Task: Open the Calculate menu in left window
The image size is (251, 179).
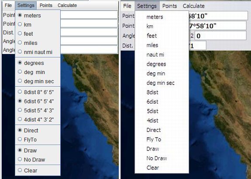Action: [x=67, y=5]
